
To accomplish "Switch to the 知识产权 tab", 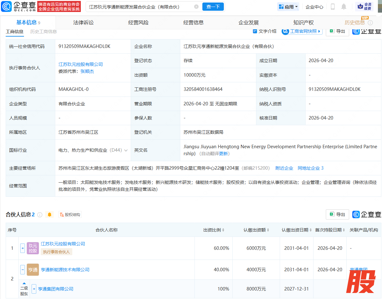I will tap(303, 23).
